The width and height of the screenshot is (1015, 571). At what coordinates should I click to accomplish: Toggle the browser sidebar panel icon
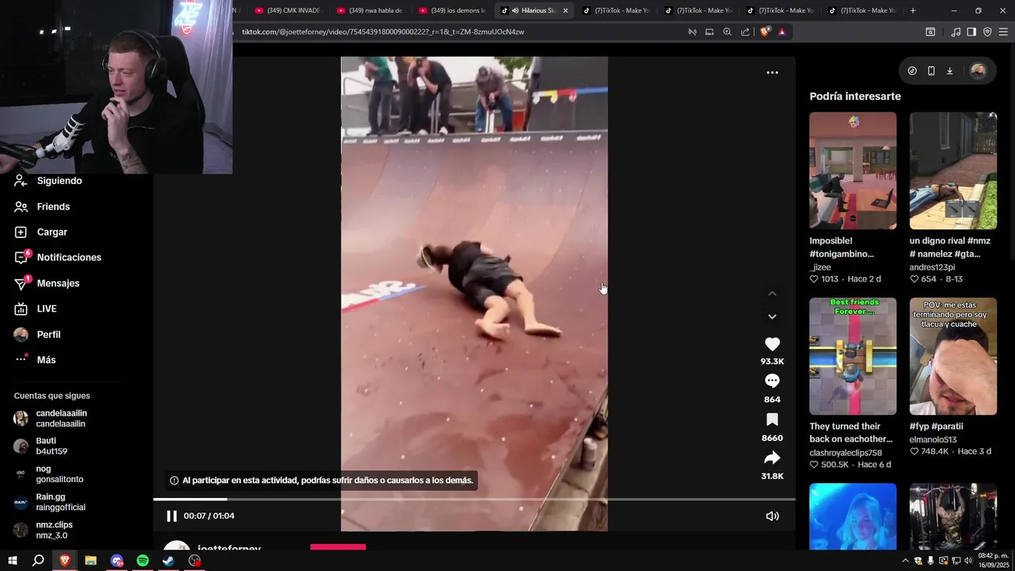coord(971,32)
